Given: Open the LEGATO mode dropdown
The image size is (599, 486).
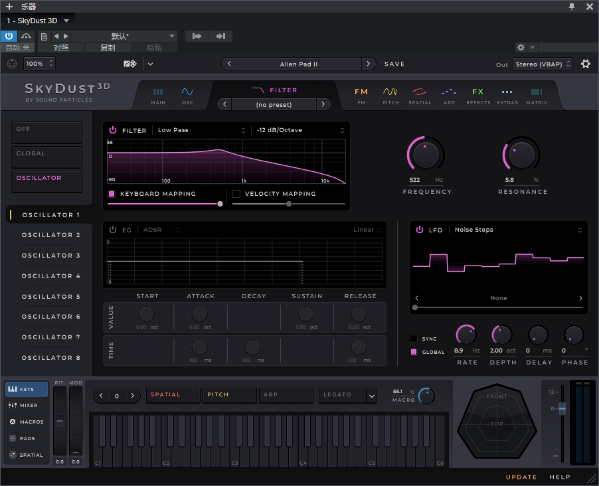Looking at the screenshot, I should [347, 396].
